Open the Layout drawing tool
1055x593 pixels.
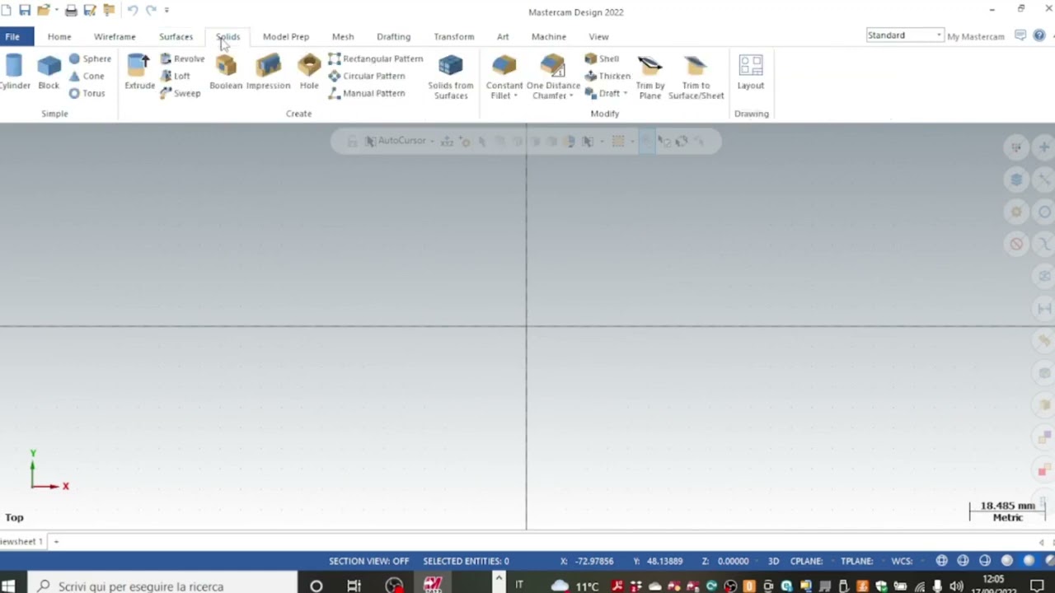(751, 72)
